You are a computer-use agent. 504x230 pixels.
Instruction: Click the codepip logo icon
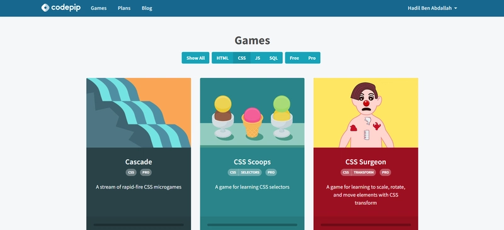(45, 8)
